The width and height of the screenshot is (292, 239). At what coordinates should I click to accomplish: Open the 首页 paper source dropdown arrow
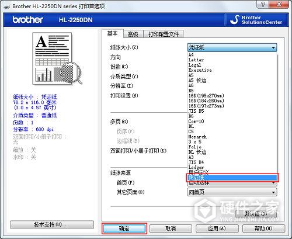tap(273, 183)
